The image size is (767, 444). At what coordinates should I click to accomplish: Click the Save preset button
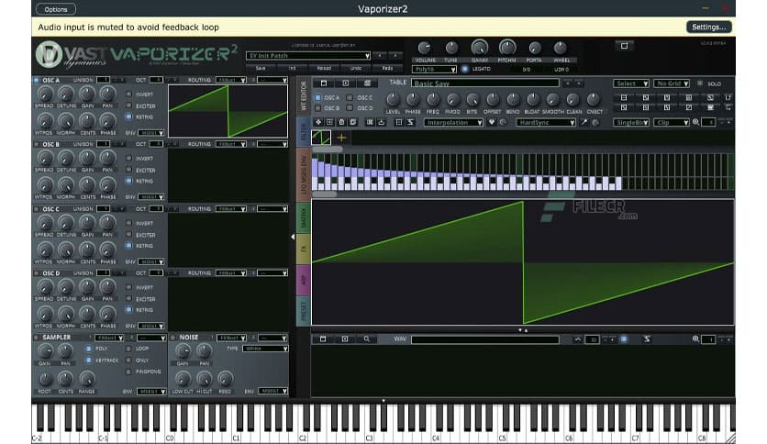pos(261,68)
